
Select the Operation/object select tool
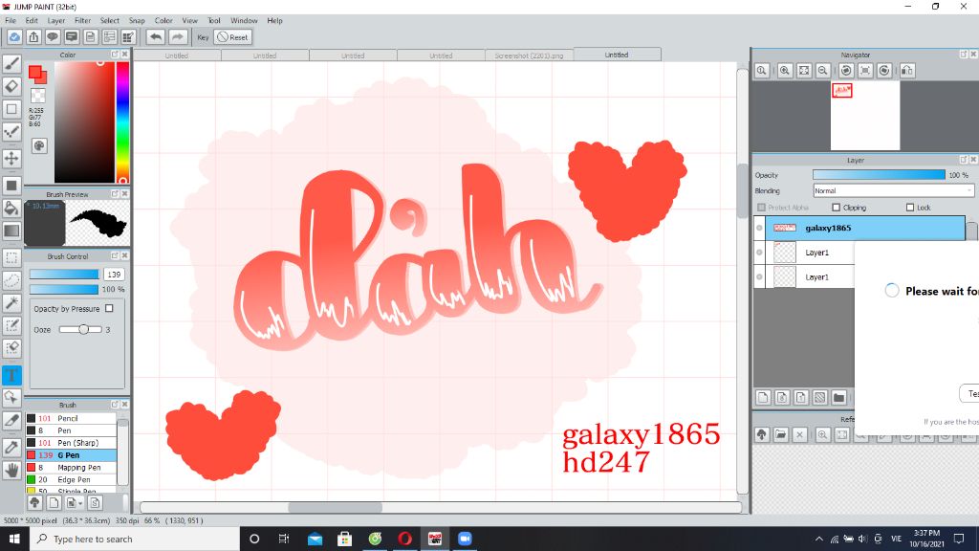click(11, 397)
